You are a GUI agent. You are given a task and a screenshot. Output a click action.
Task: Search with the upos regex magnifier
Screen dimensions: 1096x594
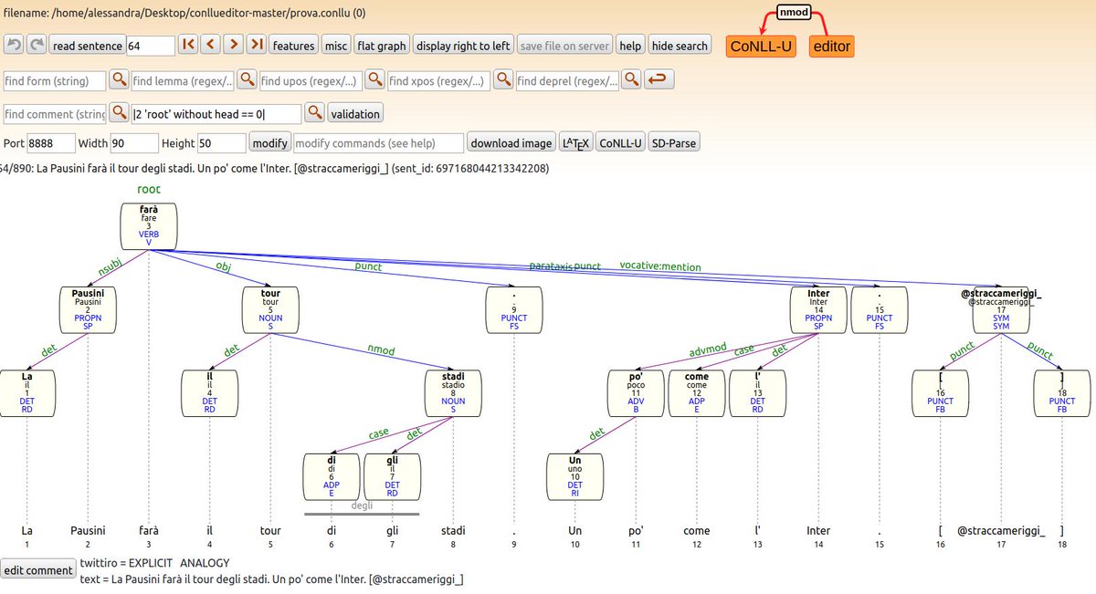(374, 79)
